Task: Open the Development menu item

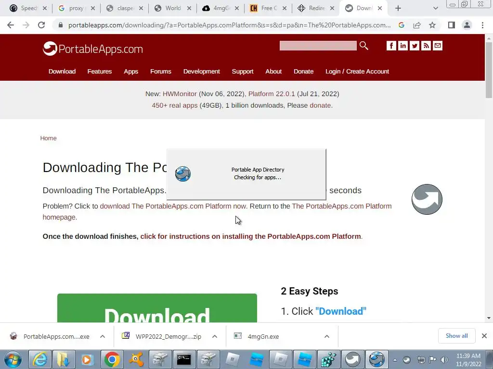Action: (202, 72)
